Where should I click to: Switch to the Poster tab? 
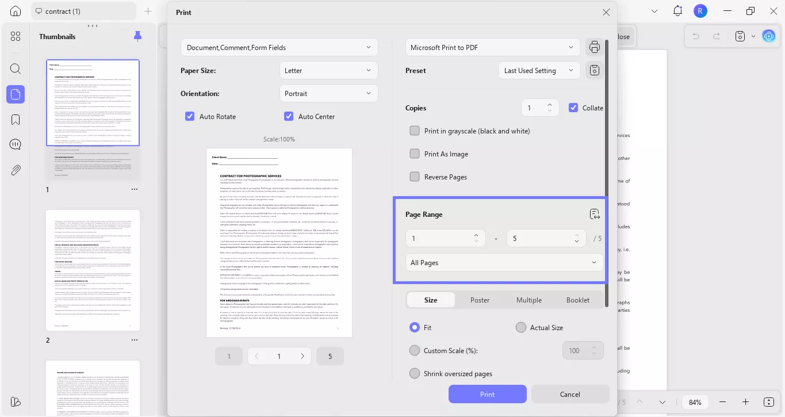pyautogui.click(x=480, y=300)
